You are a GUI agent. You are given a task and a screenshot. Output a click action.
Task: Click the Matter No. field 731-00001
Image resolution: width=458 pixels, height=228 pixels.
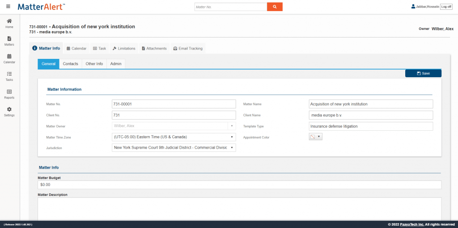174,104
